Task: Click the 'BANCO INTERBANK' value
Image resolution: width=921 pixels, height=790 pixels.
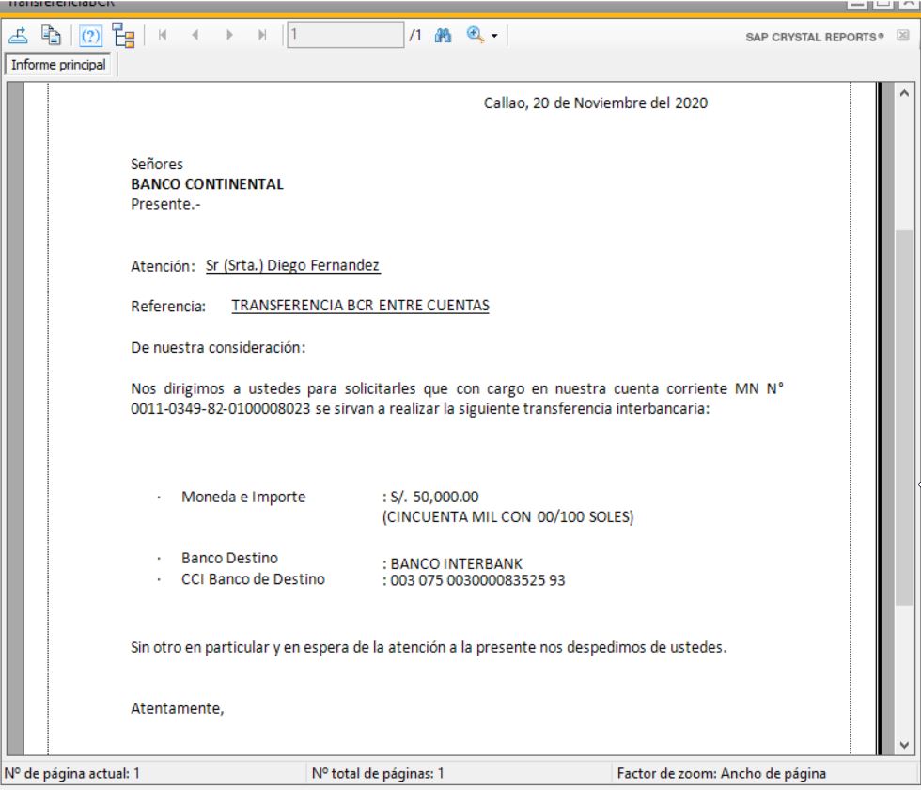Action: pyautogui.click(x=457, y=563)
